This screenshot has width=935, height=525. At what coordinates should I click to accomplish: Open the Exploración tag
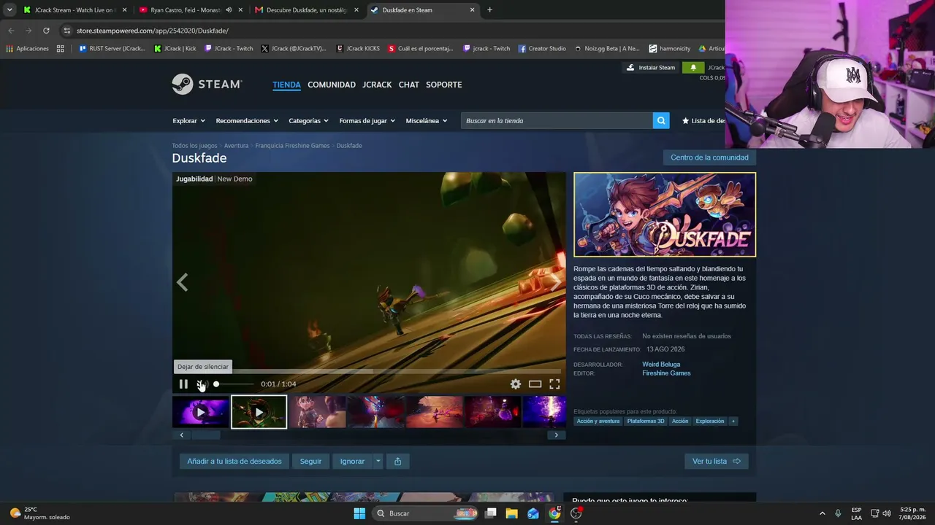pyautogui.click(x=710, y=421)
